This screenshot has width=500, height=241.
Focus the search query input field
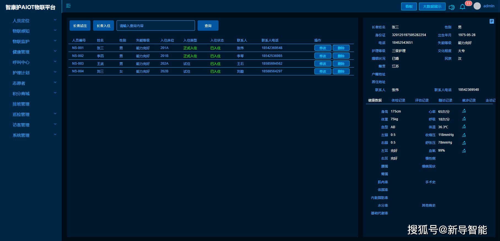pyautogui.click(x=156, y=26)
